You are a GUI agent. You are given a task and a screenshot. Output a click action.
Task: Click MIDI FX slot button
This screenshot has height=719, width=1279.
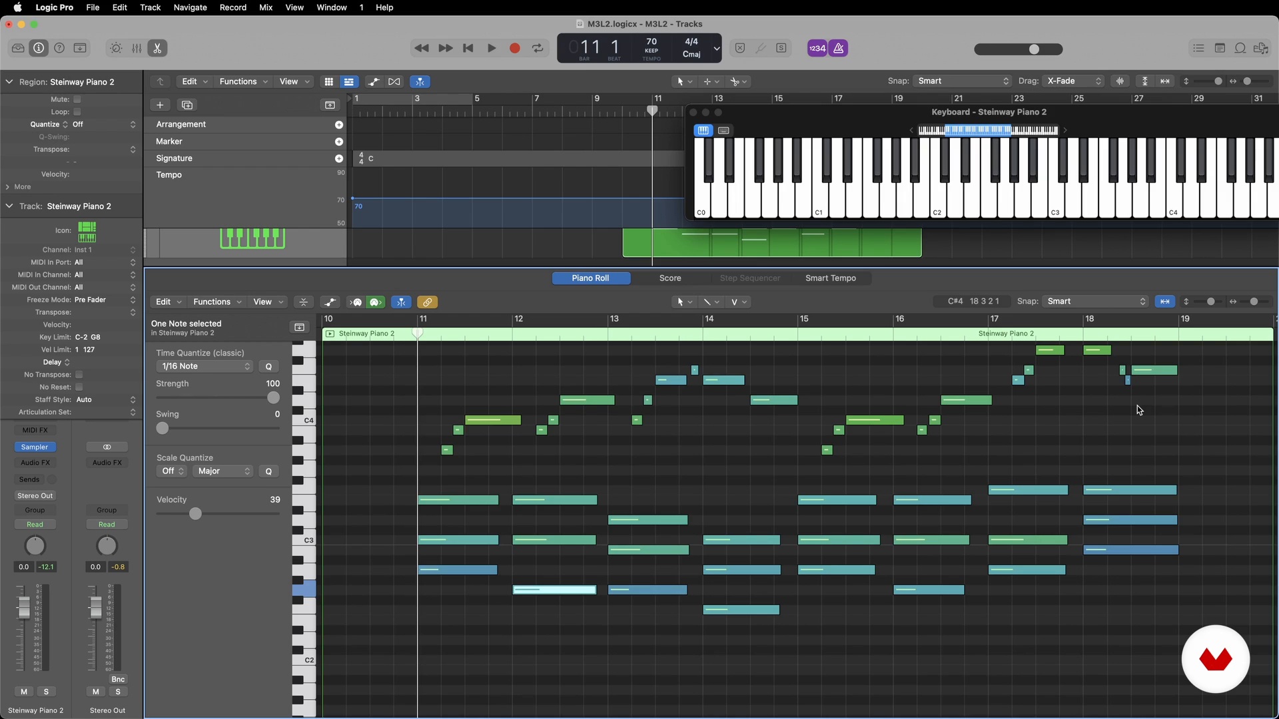point(35,431)
